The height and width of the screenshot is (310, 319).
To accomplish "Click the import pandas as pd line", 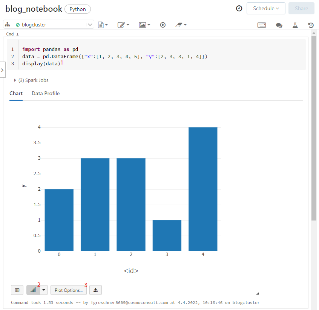I will (50, 49).
